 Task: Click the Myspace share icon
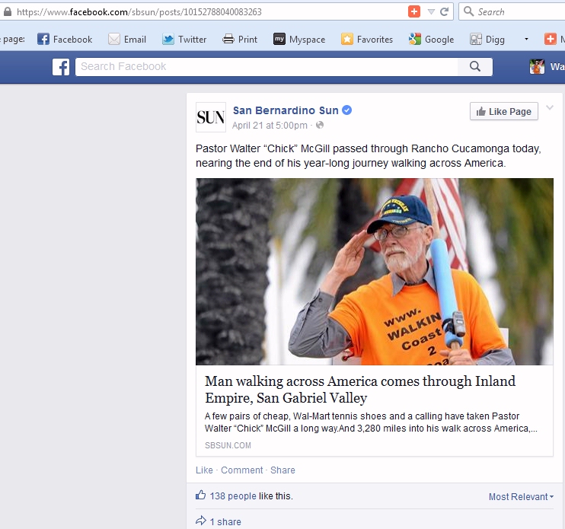tap(279, 39)
